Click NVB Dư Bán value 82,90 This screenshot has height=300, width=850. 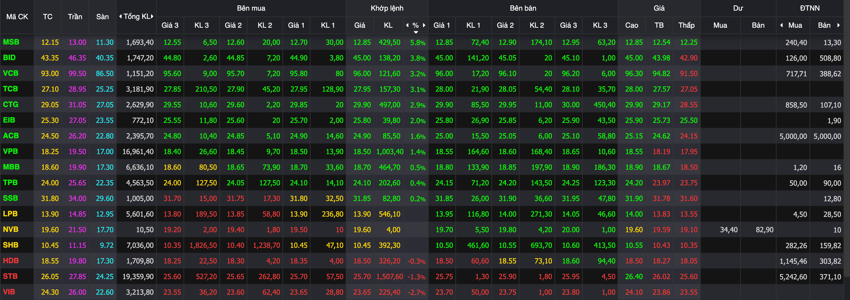coord(764,230)
